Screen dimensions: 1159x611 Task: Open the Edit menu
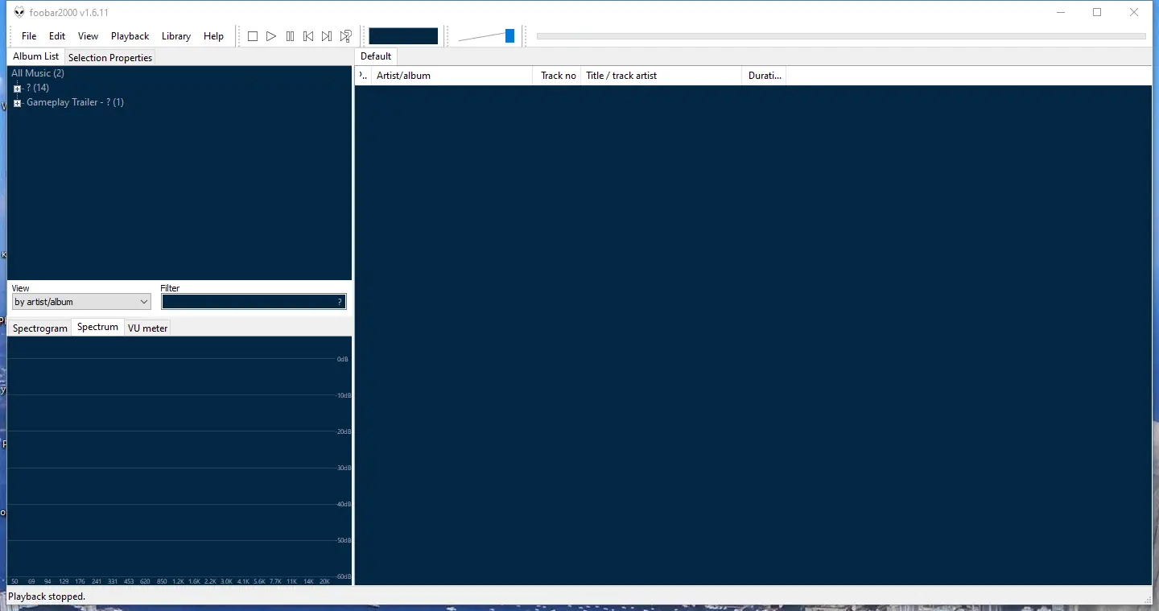(57, 36)
